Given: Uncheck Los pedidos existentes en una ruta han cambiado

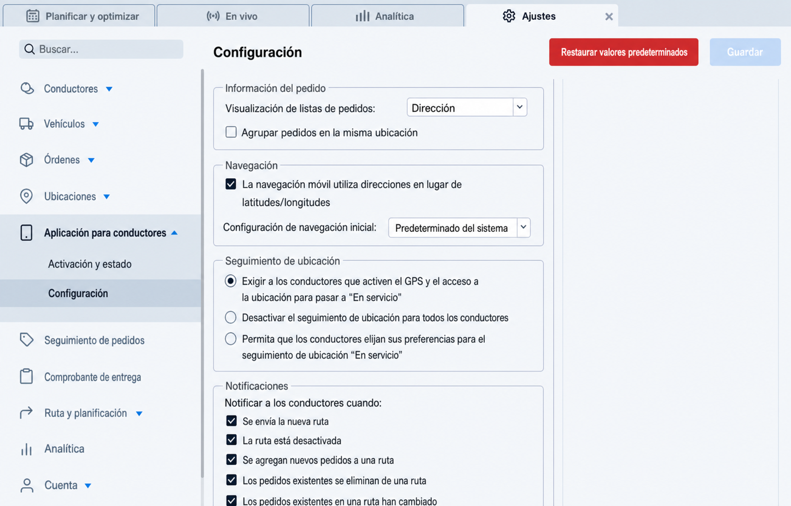Looking at the screenshot, I should [231, 500].
